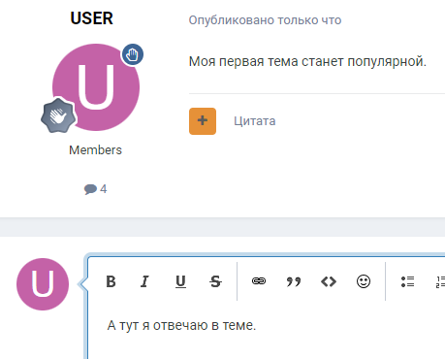Image resolution: width=445 pixels, height=359 pixels.
Task: Click the large pink U avatar in the post
Action: (96, 87)
